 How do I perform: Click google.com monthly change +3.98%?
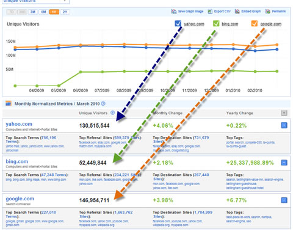click(163, 200)
